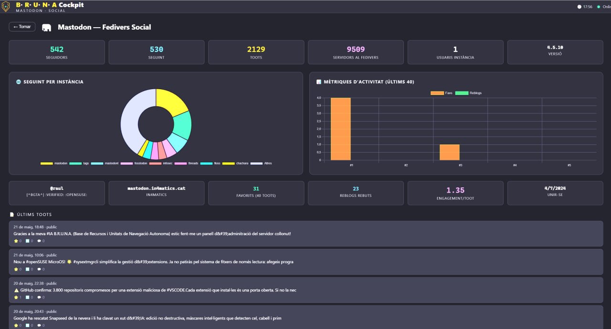Click the 'chachara' legend color swatch
This screenshot has width=611, height=329.
coord(229,164)
